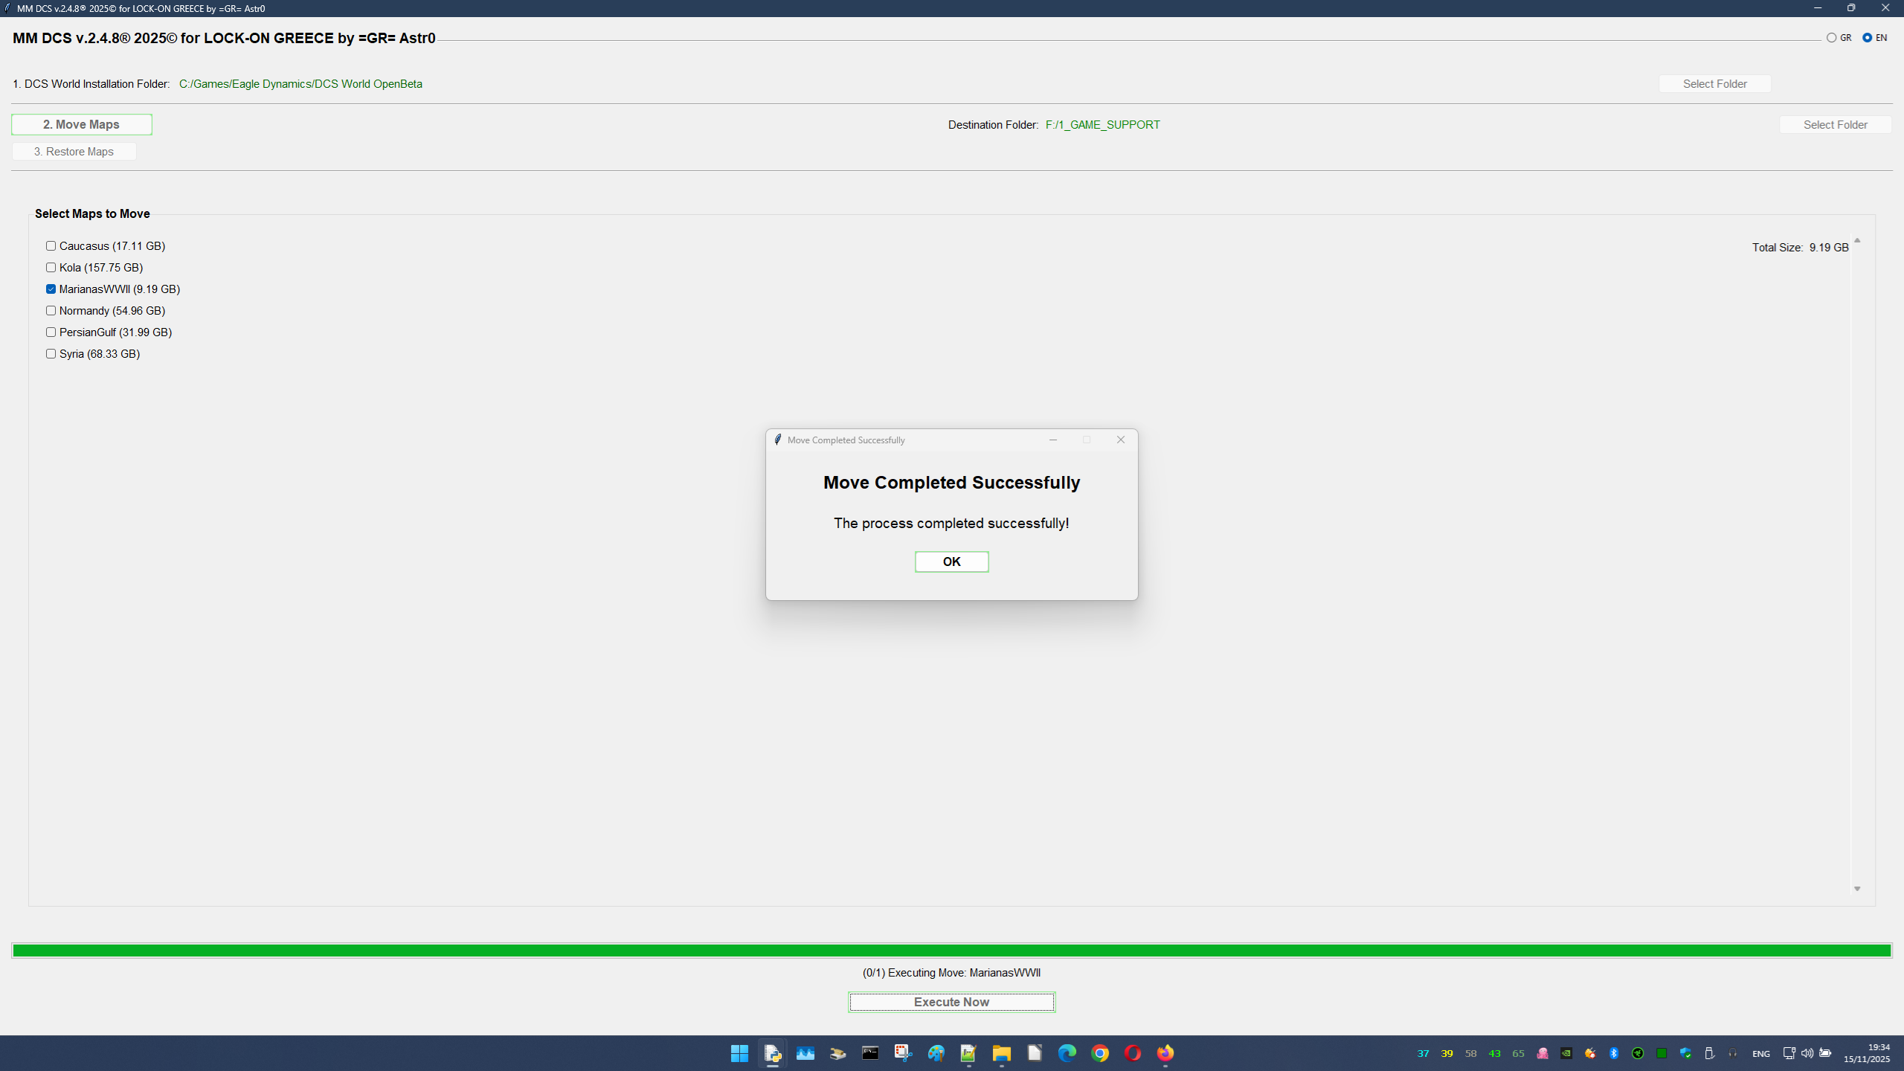Screen dimensions: 1904x1071
Task: Switch to the Restore Maps tab
Action: [x=74, y=151]
